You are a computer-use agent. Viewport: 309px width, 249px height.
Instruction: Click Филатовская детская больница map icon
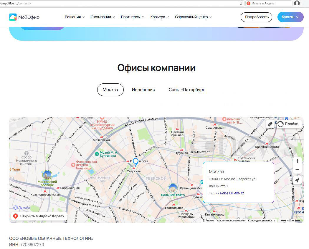(73, 165)
